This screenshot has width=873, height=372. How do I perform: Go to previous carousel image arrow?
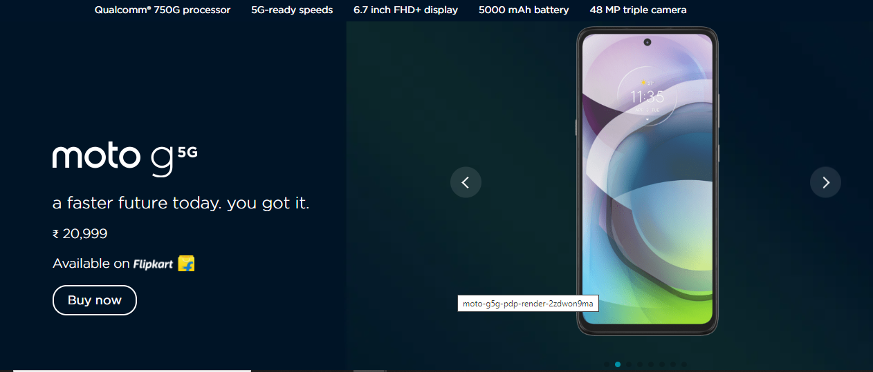pyautogui.click(x=466, y=182)
